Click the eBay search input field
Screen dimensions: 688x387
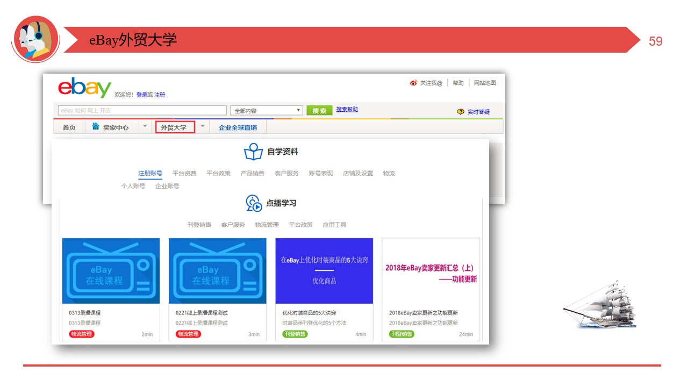142,110
